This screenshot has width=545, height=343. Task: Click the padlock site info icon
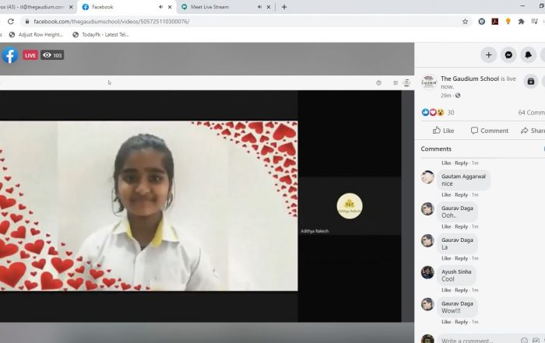(26, 22)
